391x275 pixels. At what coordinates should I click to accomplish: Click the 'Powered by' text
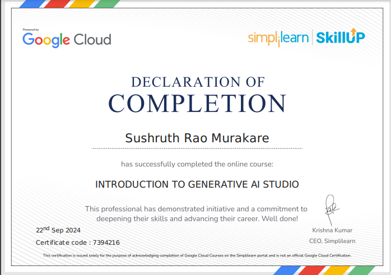coord(31,29)
